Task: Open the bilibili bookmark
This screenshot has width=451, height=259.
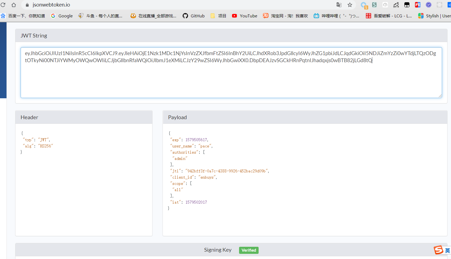Action: [336, 16]
